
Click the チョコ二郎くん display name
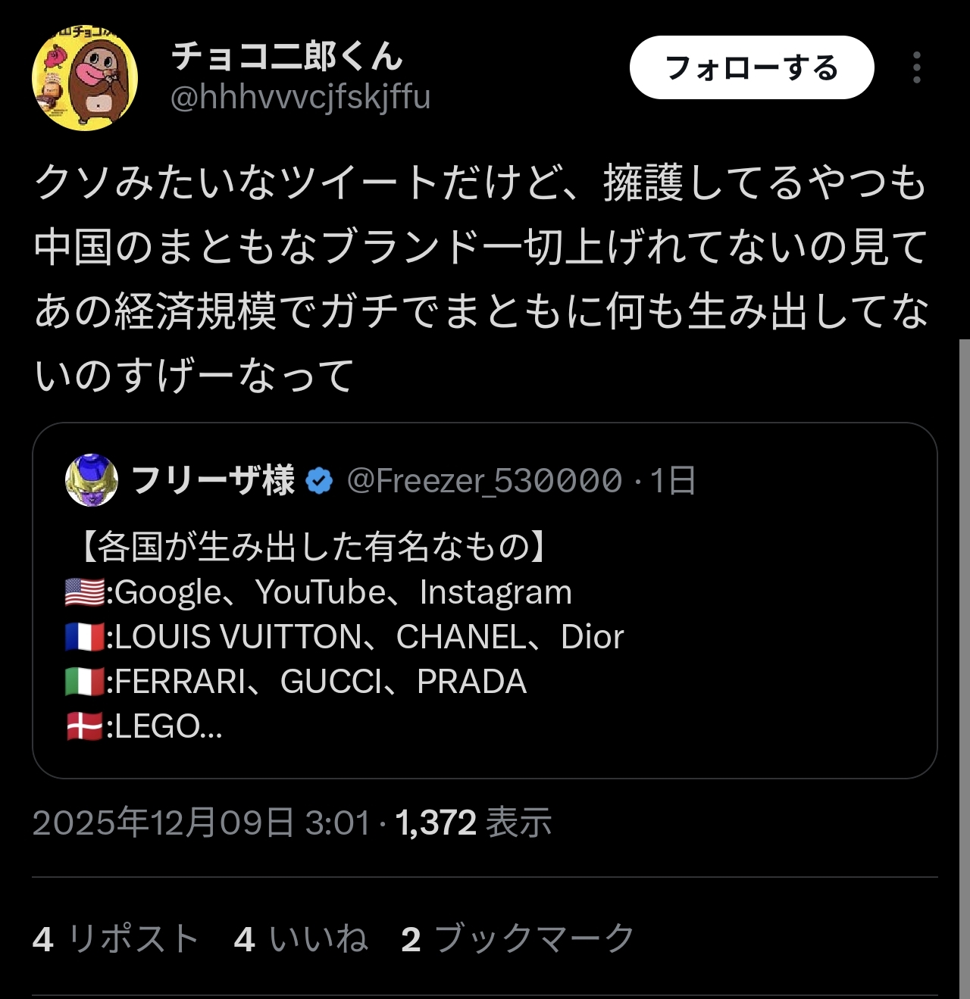pyautogui.click(x=286, y=55)
